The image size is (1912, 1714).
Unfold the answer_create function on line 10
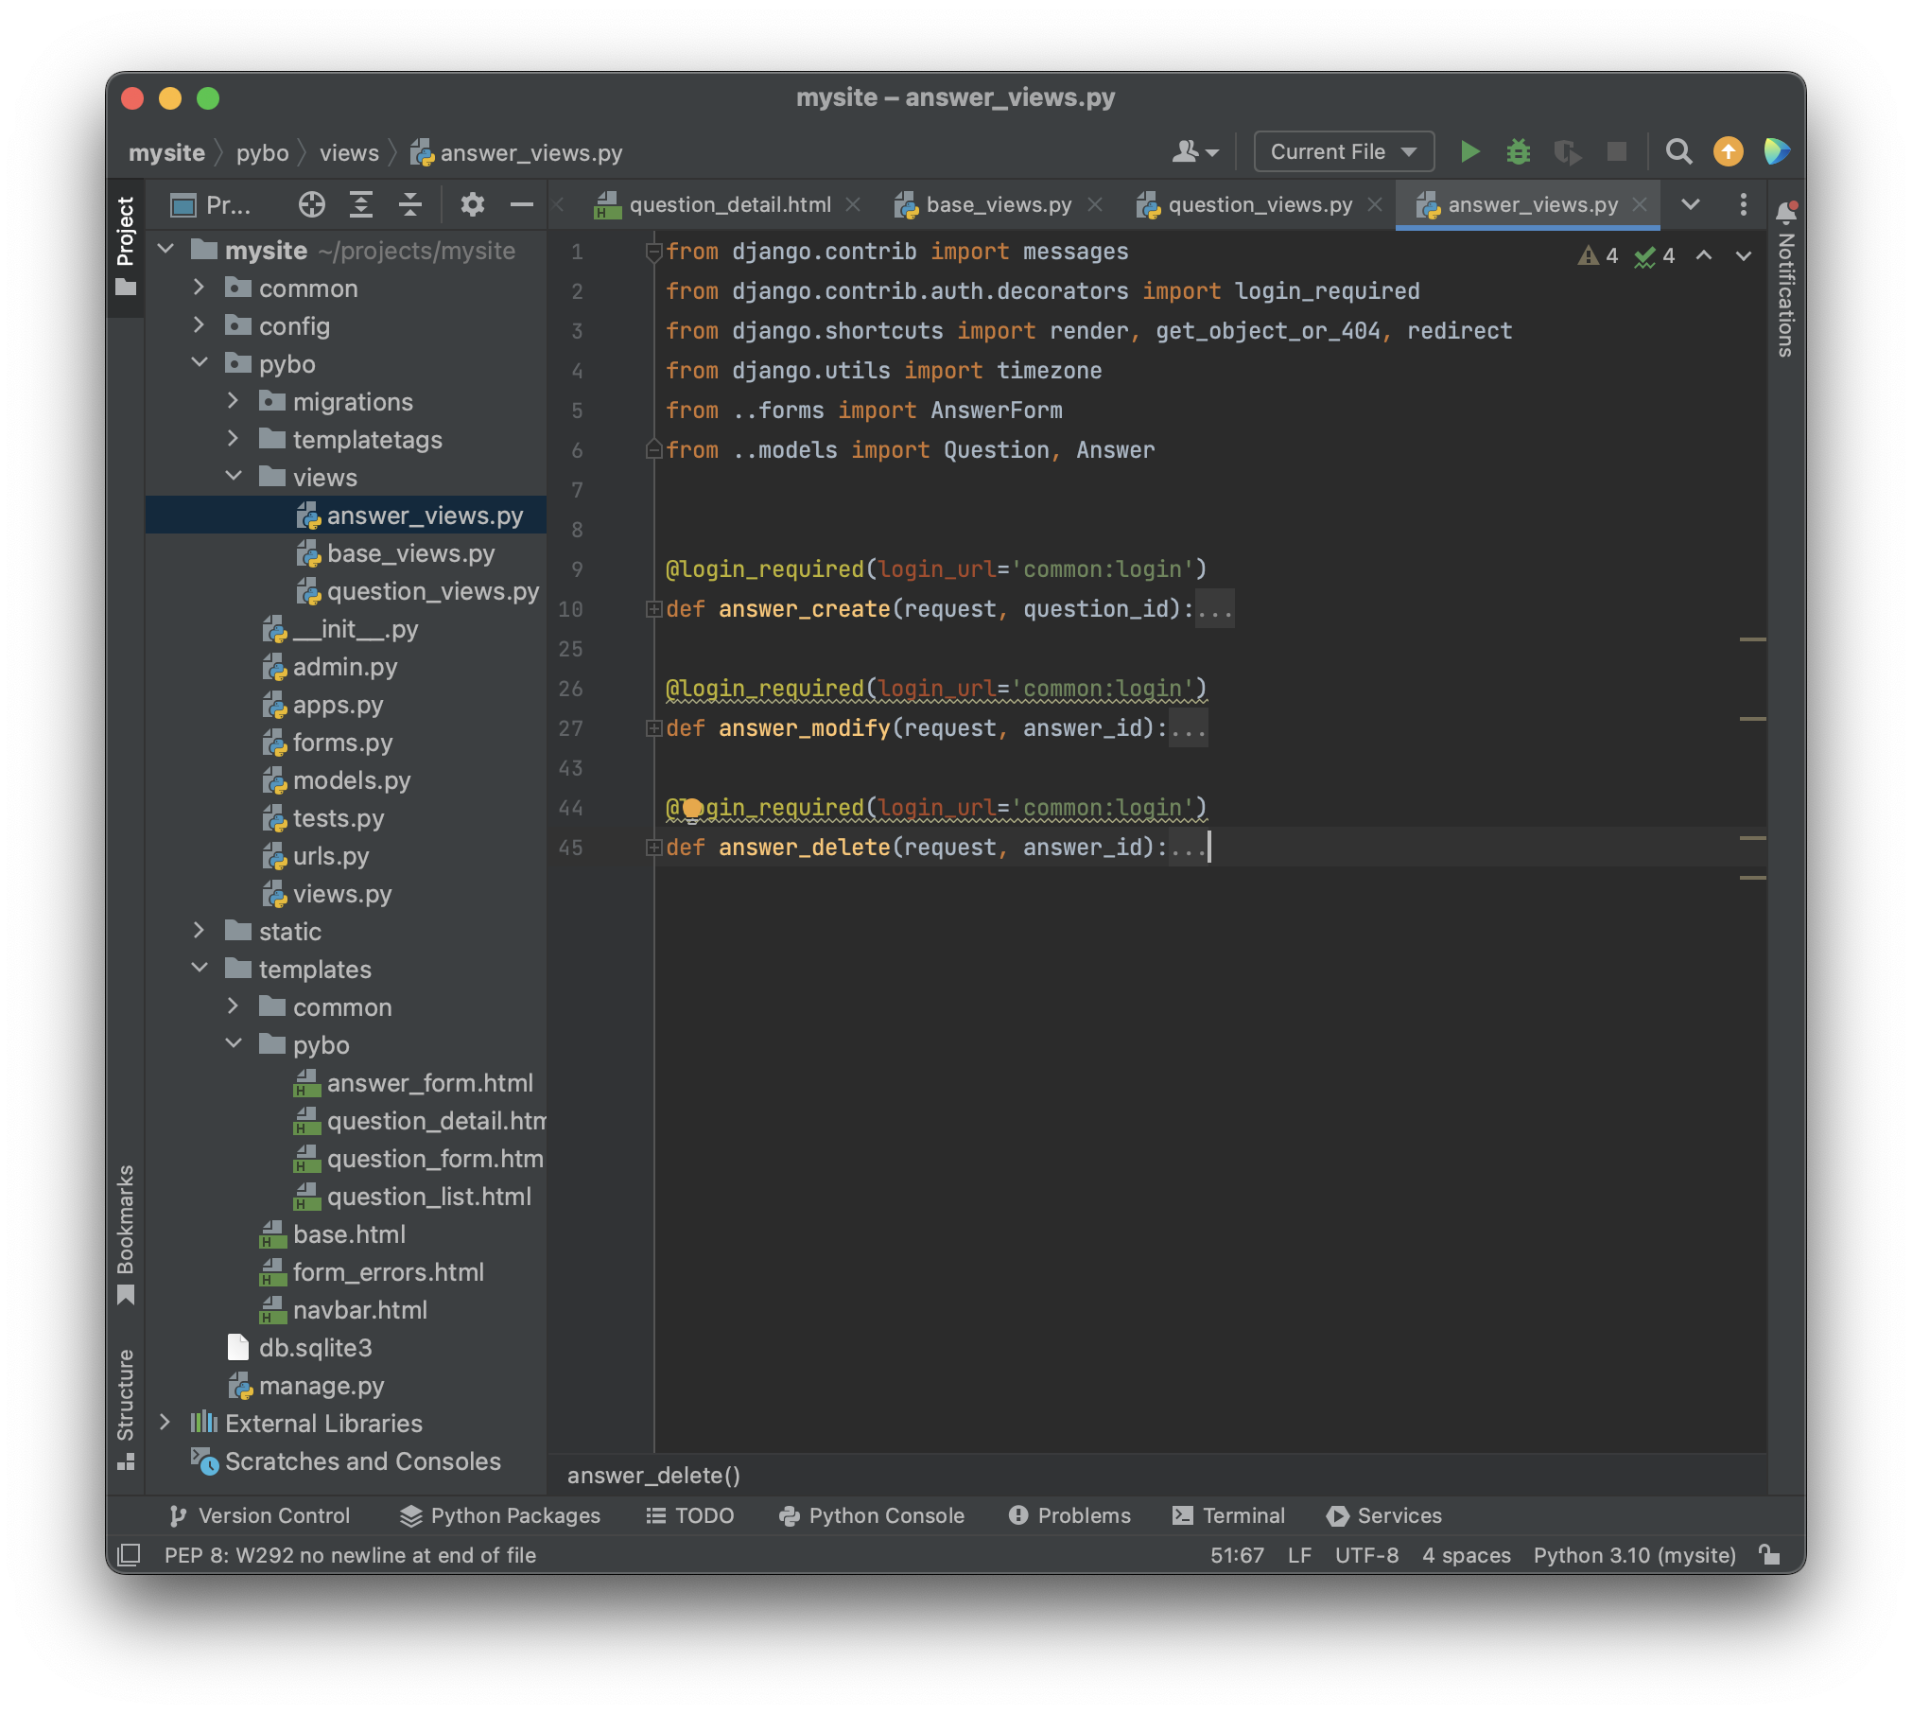click(x=653, y=609)
